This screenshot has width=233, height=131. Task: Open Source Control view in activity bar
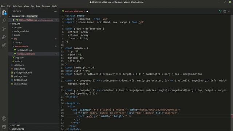tap(4, 29)
